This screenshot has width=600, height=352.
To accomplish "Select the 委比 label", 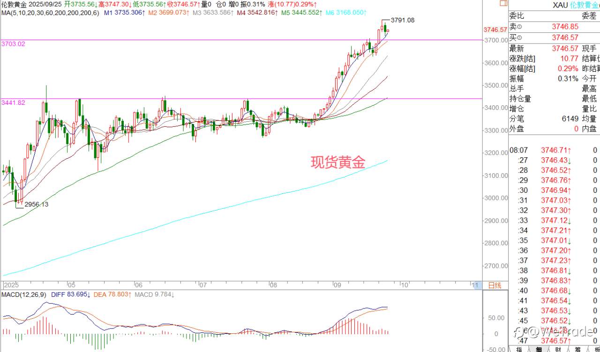I will (517, 15).
